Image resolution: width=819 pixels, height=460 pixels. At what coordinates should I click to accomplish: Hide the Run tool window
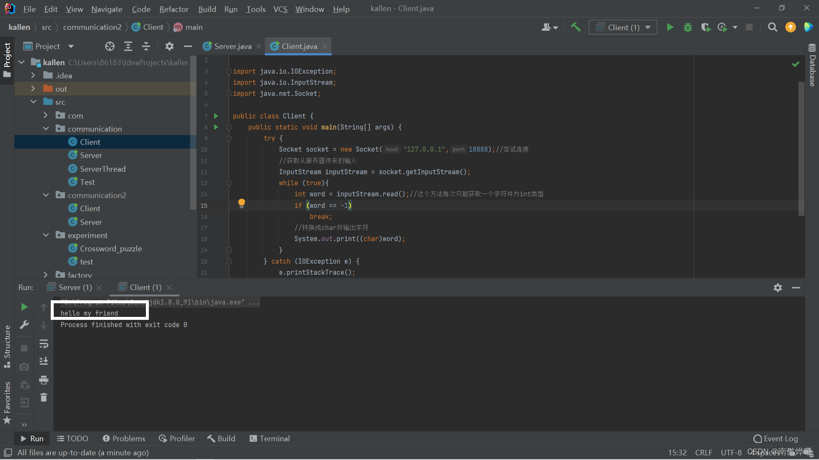[x=796, y=287]
